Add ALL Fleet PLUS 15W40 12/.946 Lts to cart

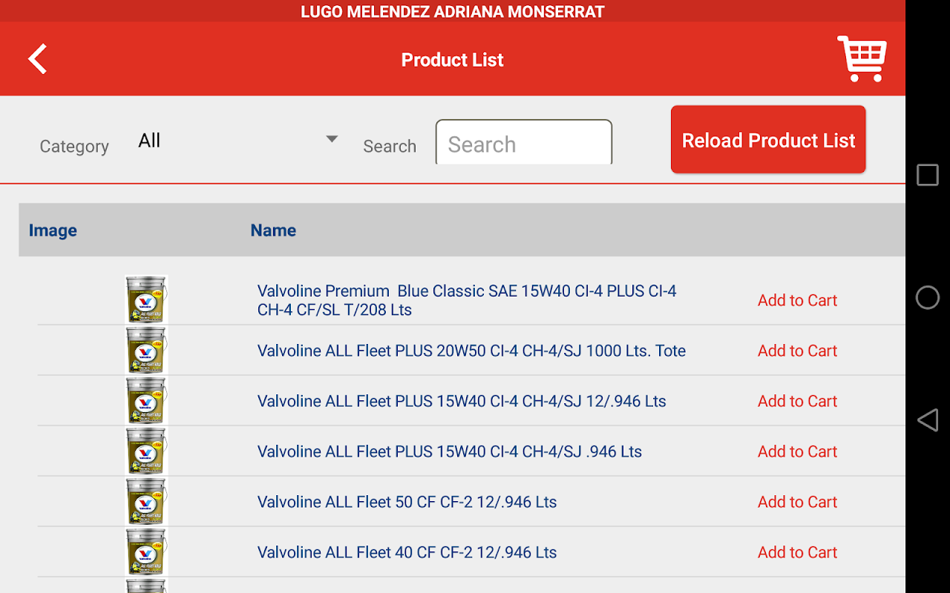797,401
